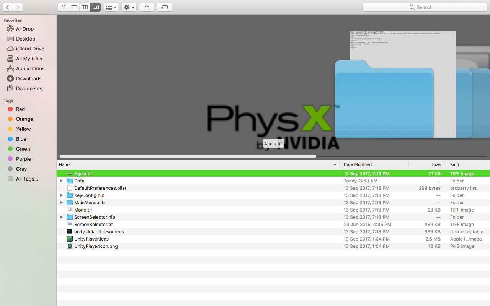Filter by the Purple tag

click(23, 159)
